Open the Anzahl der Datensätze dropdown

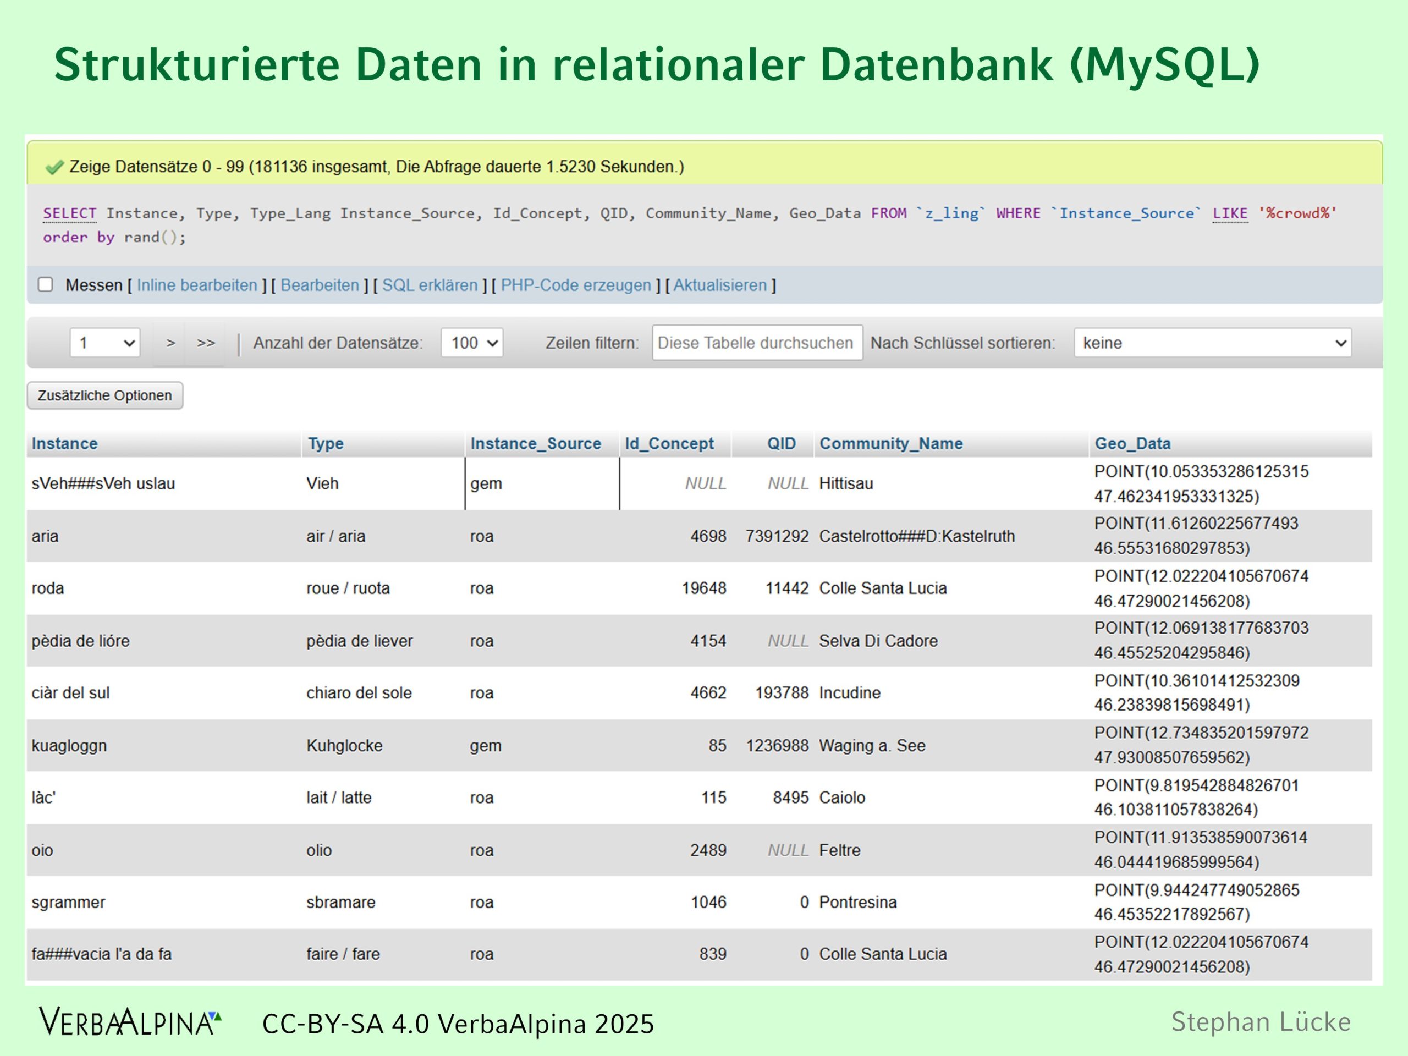(x=472, y=343)
